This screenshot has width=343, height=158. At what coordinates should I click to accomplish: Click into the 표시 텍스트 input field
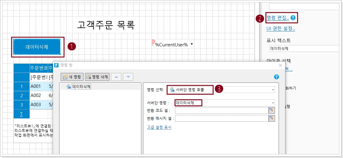[303, 48]
